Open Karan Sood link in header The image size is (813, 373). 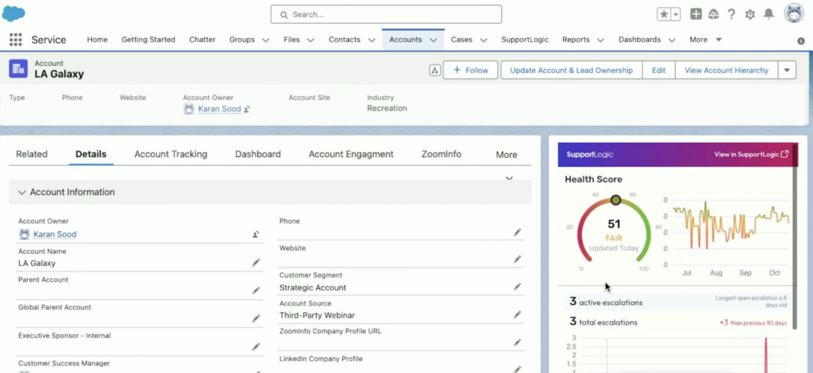click(x=219, y=110)
